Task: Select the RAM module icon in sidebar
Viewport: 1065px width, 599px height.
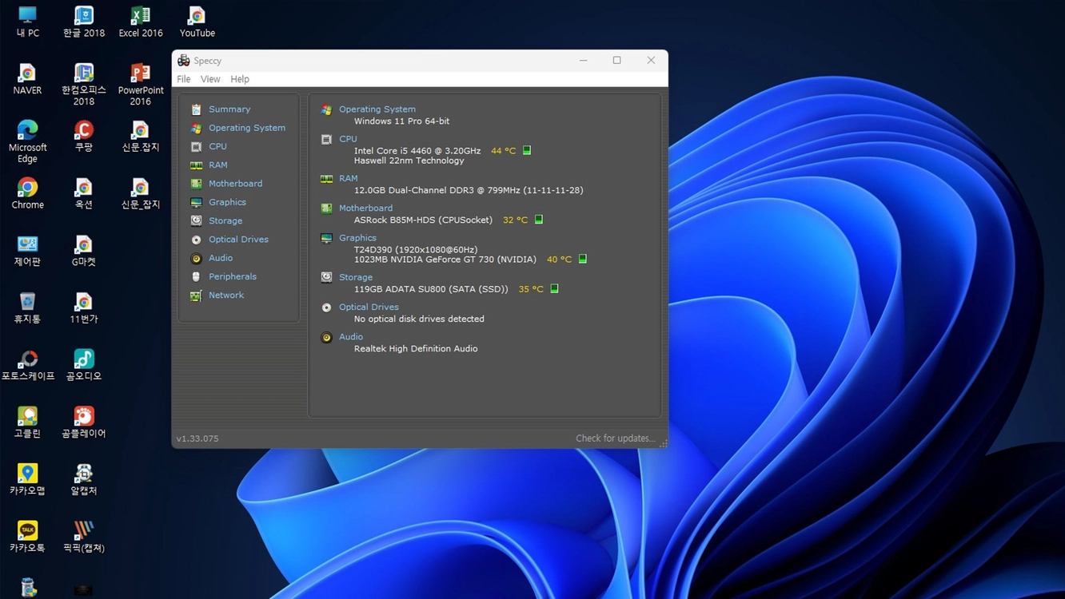Action: click(196, 165)
